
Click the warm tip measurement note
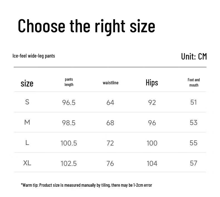tap(86, 185)
